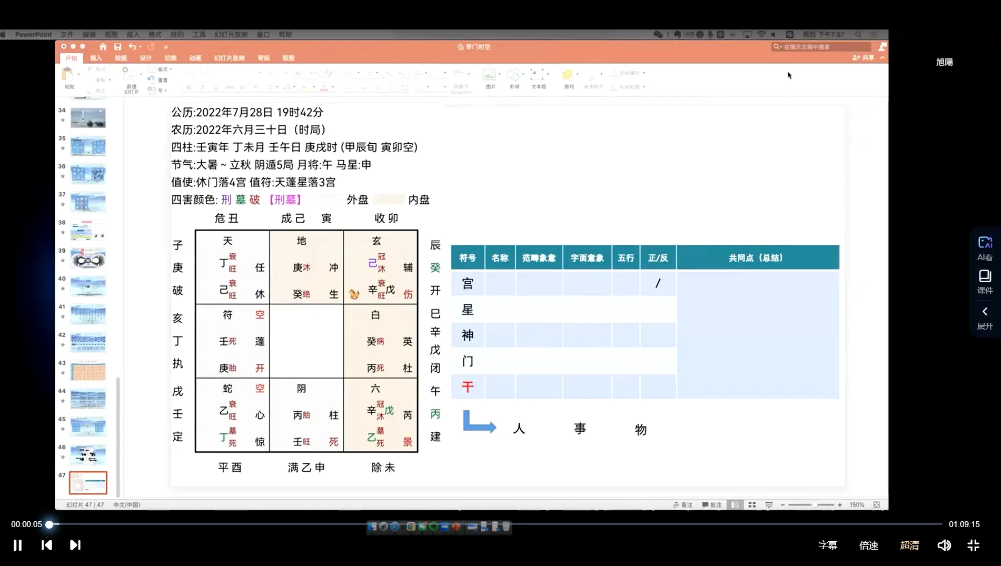Viewport: 1001px width, 566px height.
Task: Expand the 展开 side panel
Action: (985, 317)
